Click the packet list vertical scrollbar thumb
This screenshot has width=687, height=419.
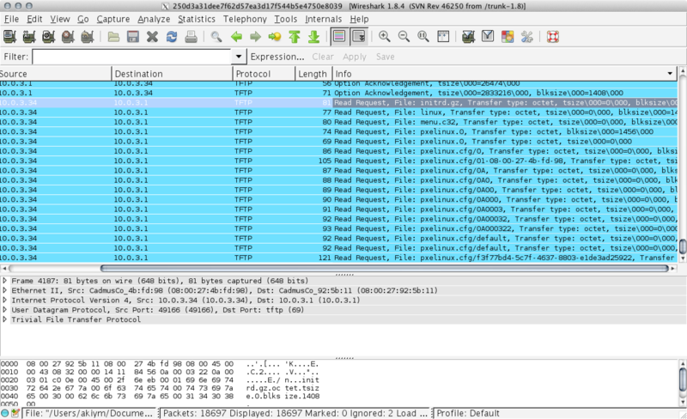(683, 246)
